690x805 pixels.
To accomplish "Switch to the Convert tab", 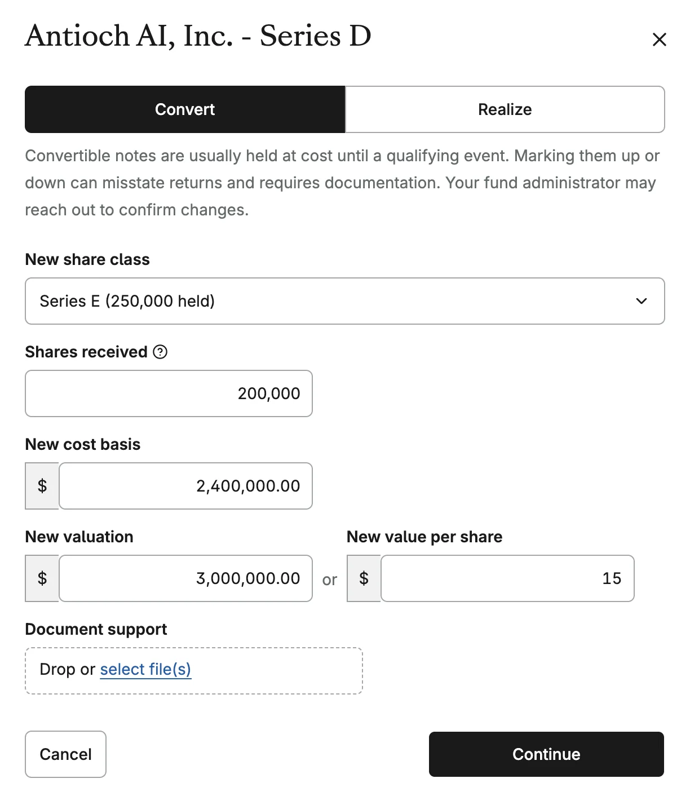I will [x=185, y=109].
